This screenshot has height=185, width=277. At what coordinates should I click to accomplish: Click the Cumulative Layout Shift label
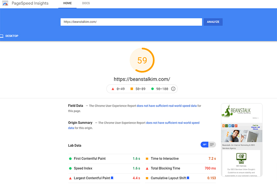pos(168,178)
